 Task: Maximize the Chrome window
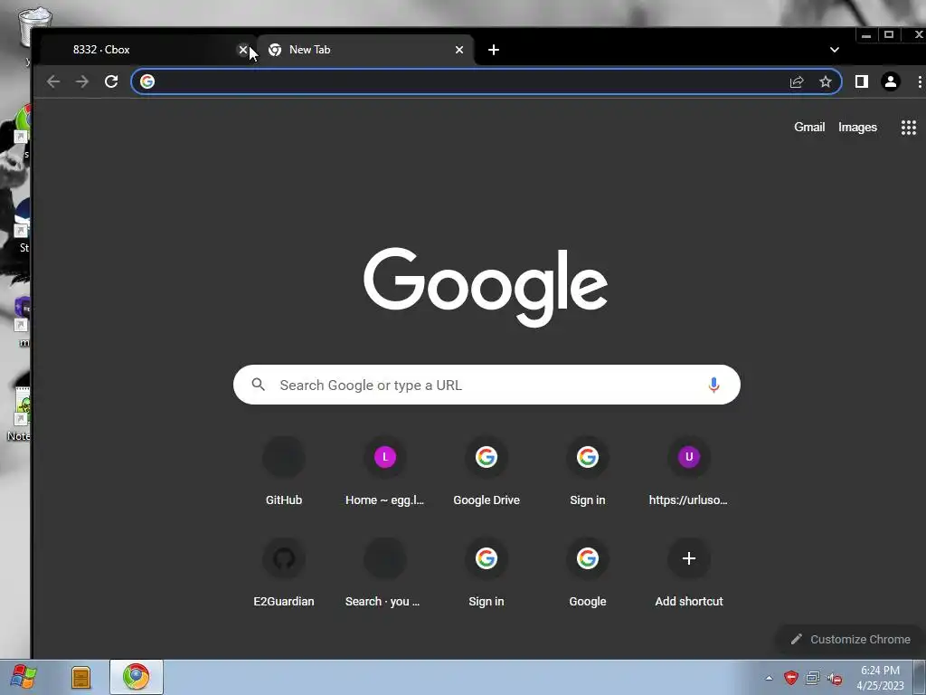tap(889, 35)
